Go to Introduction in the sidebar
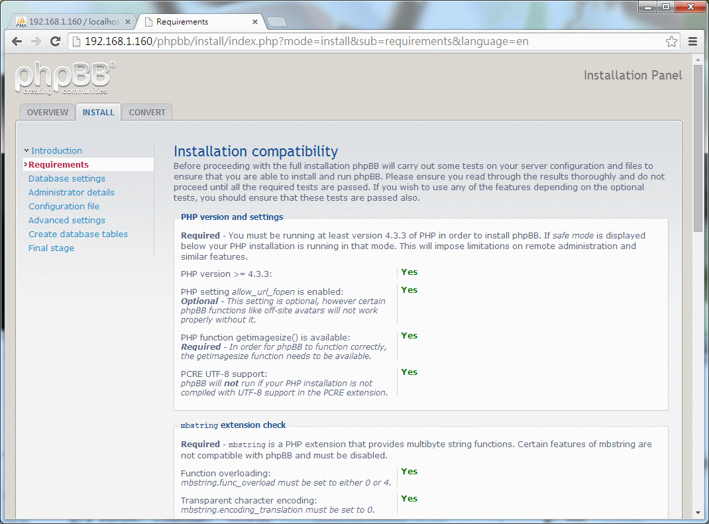 point(56,150)
